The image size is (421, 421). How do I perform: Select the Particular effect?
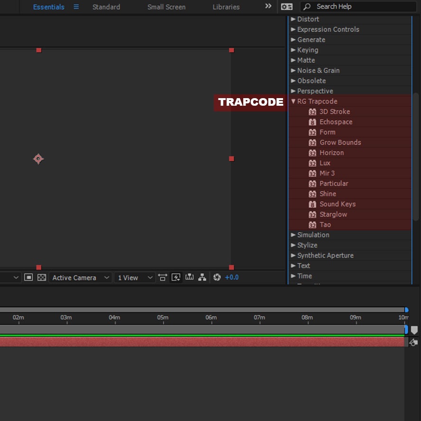334,183
